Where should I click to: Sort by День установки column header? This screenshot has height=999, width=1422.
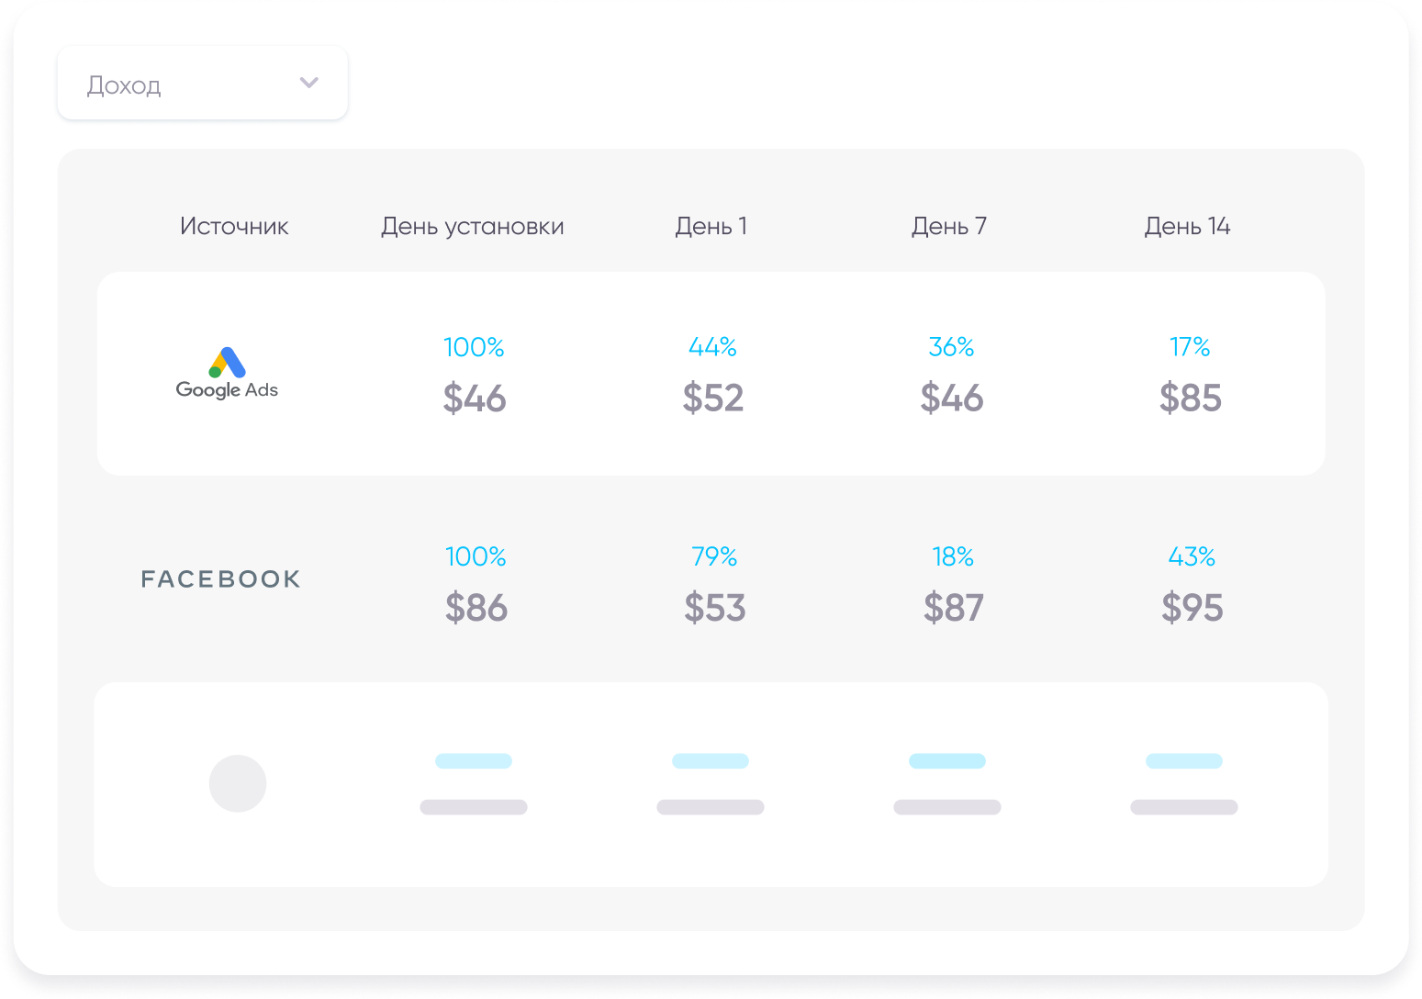[472, 226]
